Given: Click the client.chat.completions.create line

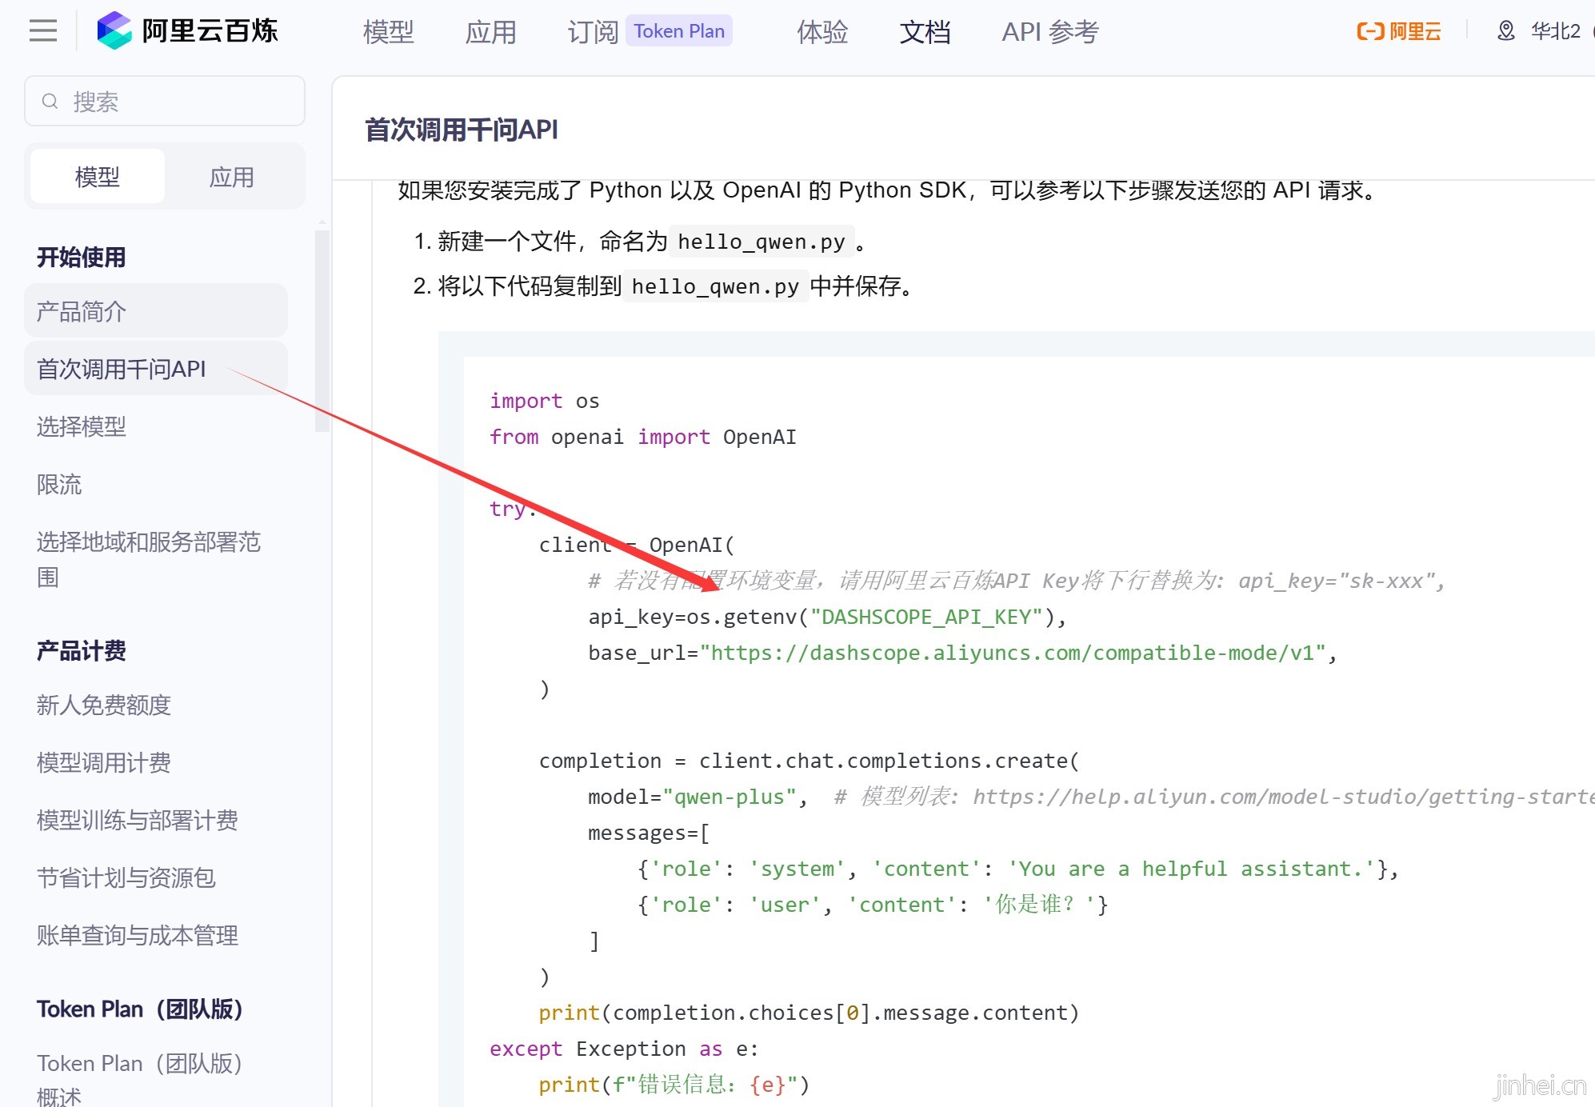Looking at the screenshot, I should pyautogui.click(x=809, y=761).
